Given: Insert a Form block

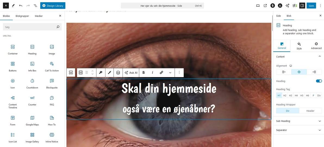Looking at the screenshot, I should [x=13, y=121].
